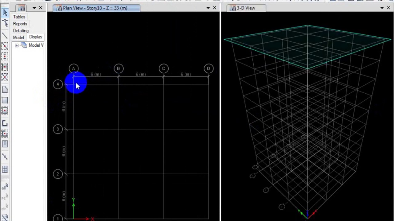
Task: Expand the Model V tree node
Action: [17, 45]
